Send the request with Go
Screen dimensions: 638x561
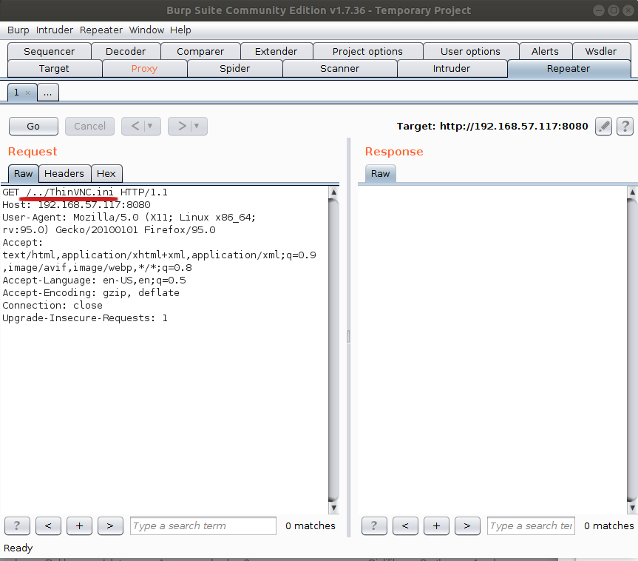click(x=33, y=127)
